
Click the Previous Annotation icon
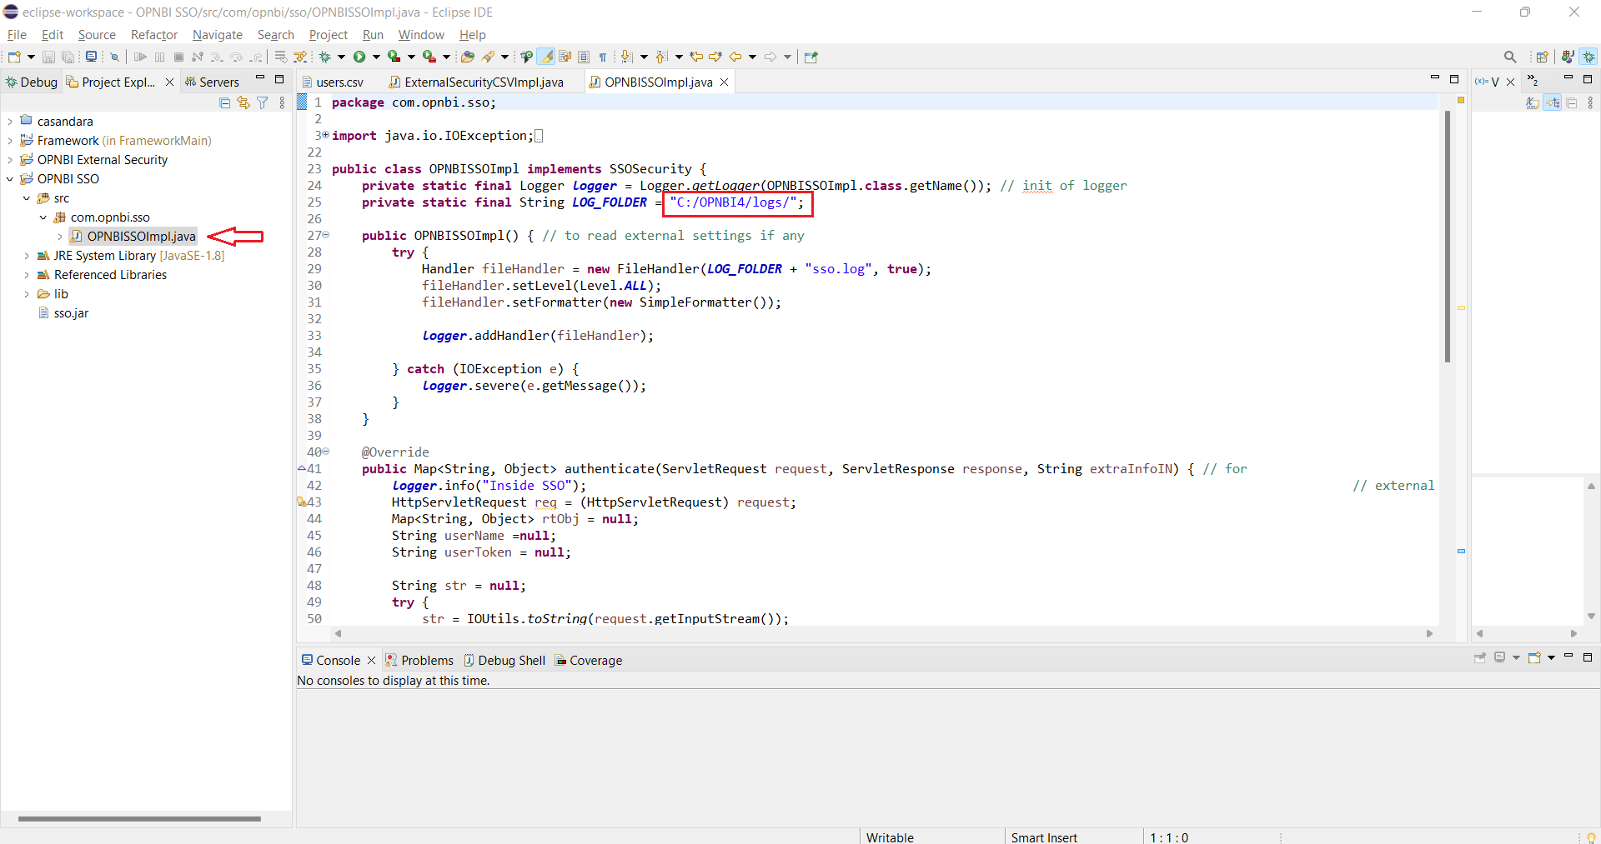pyautogui.click(x=661, y=57)
